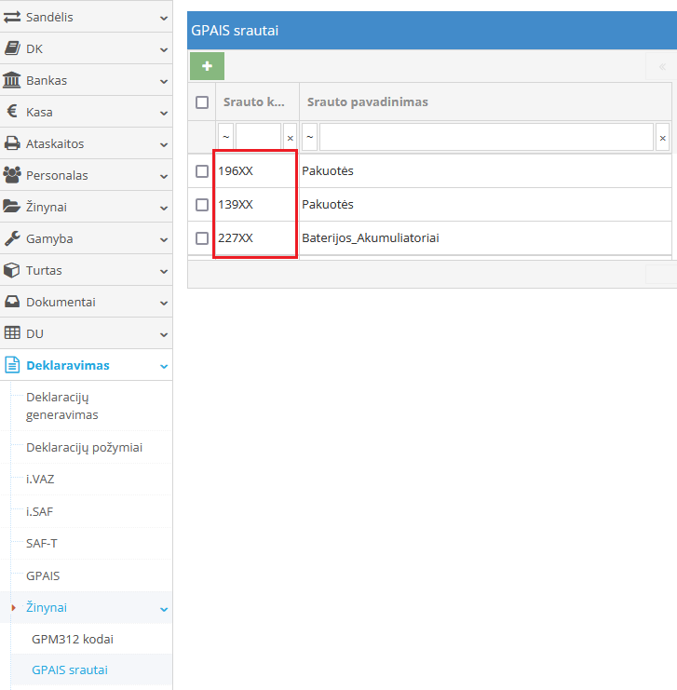677x690 pixels.
Task: Click the Sandėlis warehouse arrows icon
Action: coord(12,17)
